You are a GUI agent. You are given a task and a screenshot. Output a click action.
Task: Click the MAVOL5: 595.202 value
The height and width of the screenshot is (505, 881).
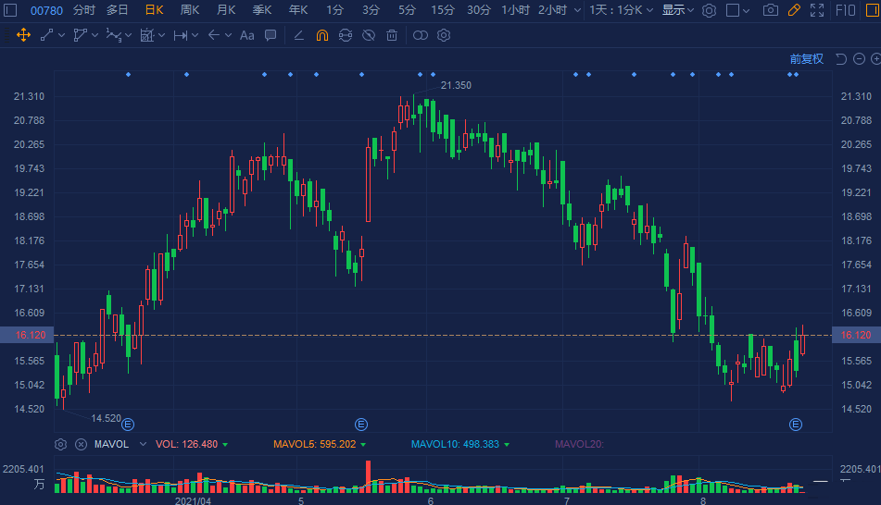315,444
